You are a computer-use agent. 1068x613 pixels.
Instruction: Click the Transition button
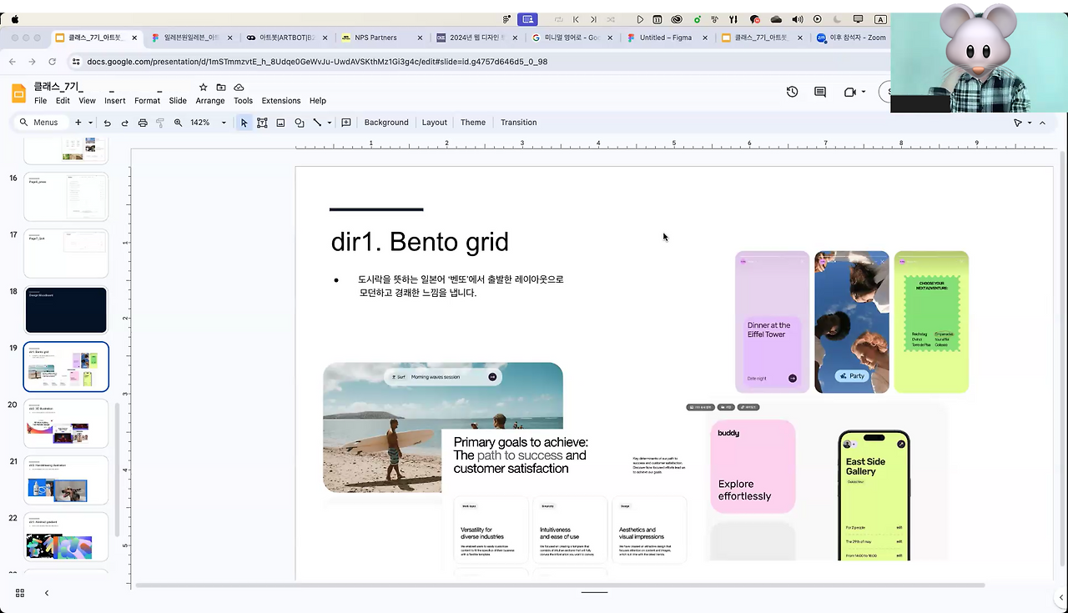tap(518, 123)
